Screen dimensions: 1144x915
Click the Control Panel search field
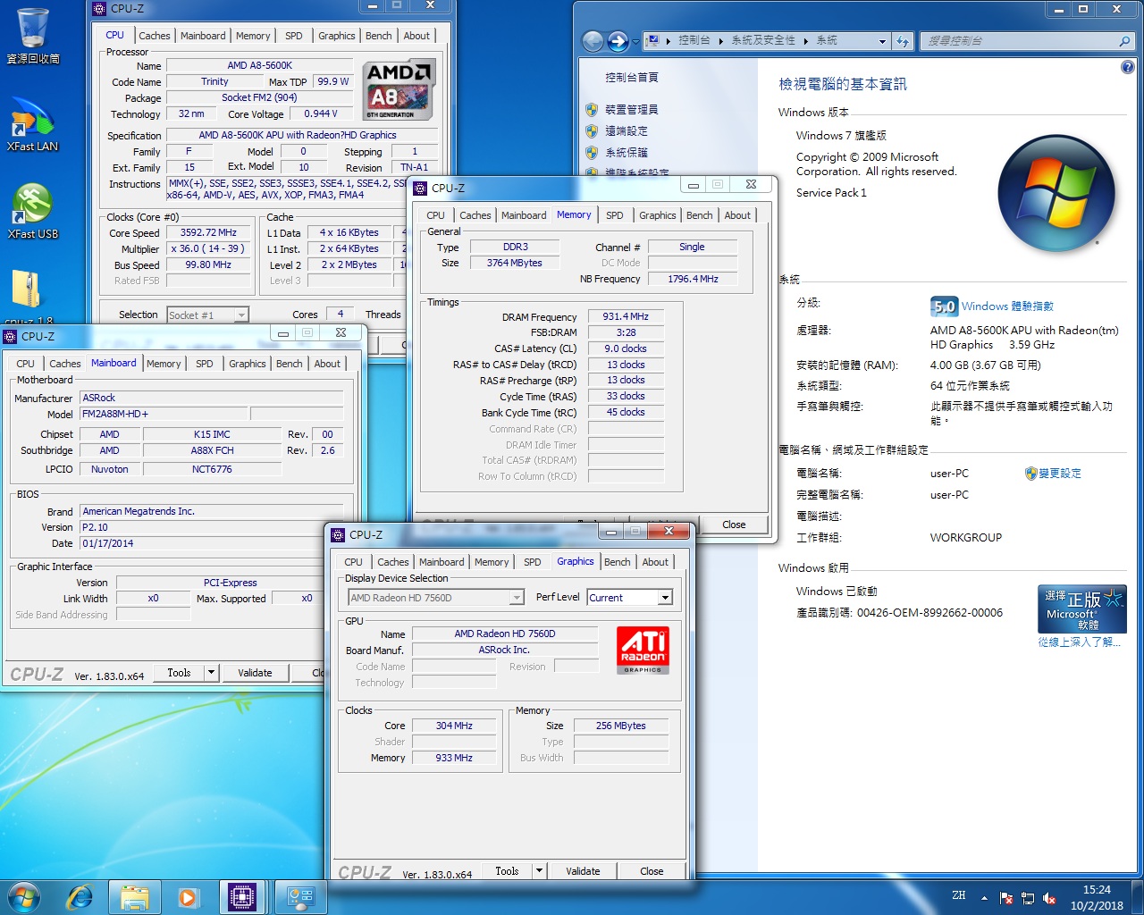[1019, 41]
